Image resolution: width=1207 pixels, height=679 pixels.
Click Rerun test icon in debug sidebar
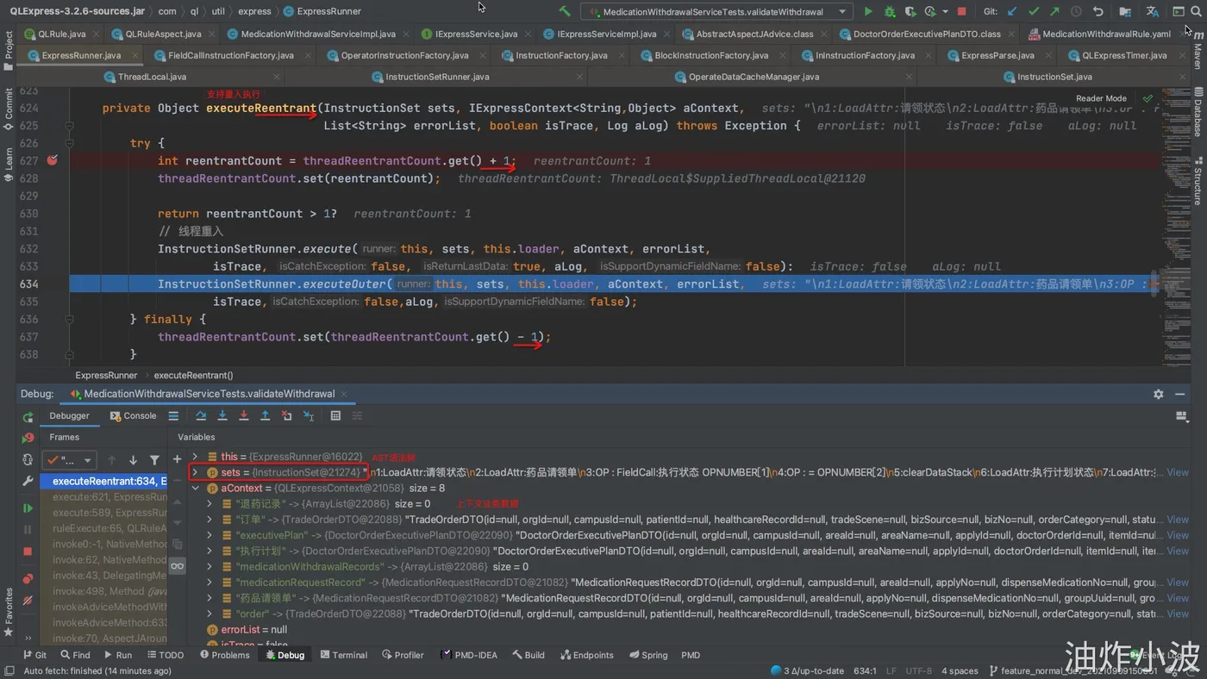point(28,417)
